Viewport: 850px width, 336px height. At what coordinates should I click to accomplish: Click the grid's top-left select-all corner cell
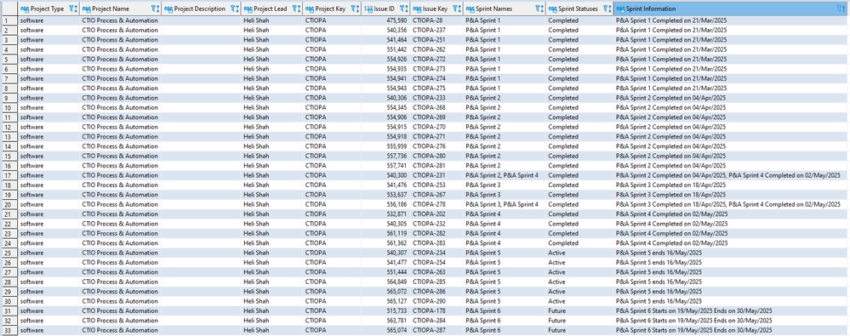(9, 9)
